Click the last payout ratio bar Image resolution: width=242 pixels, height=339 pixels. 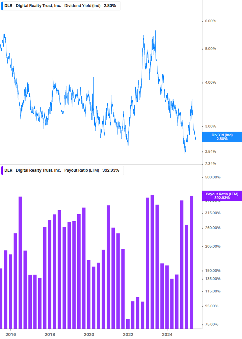191,262
